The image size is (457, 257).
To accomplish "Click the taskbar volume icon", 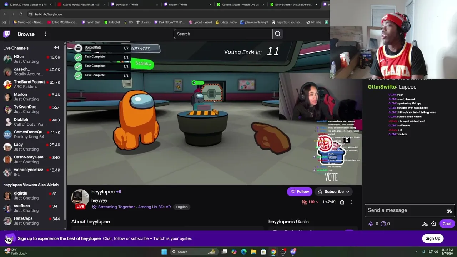I will pos(436,252).
